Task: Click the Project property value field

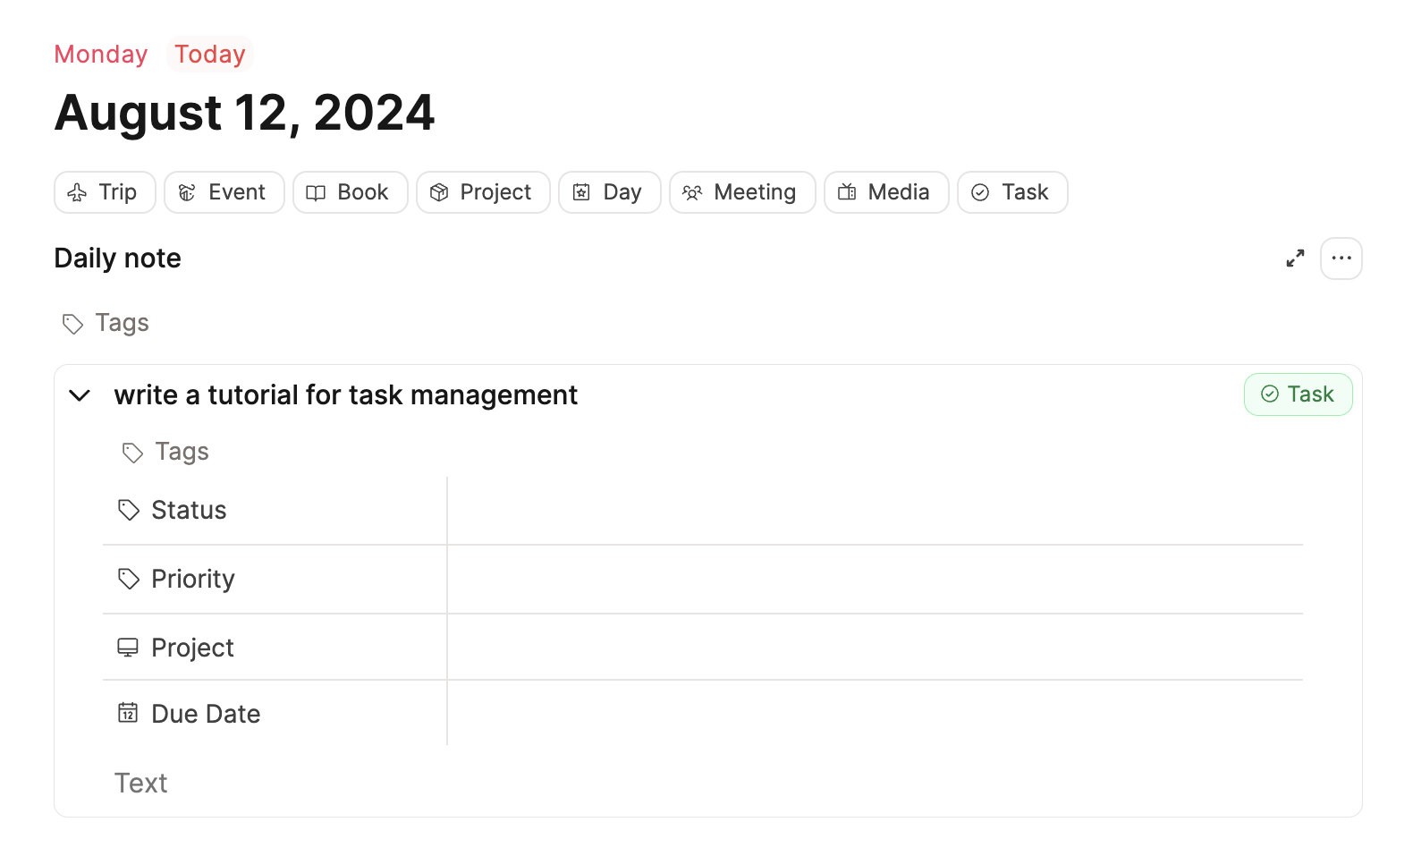Action: pyautogui.click(x=875, y=648)
